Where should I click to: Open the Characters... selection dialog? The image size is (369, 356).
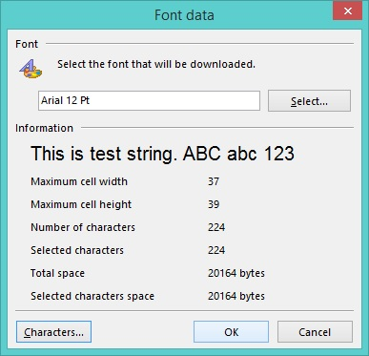tap(53, 332)
